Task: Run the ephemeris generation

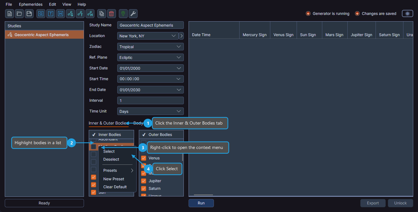Action: point(201,203)
